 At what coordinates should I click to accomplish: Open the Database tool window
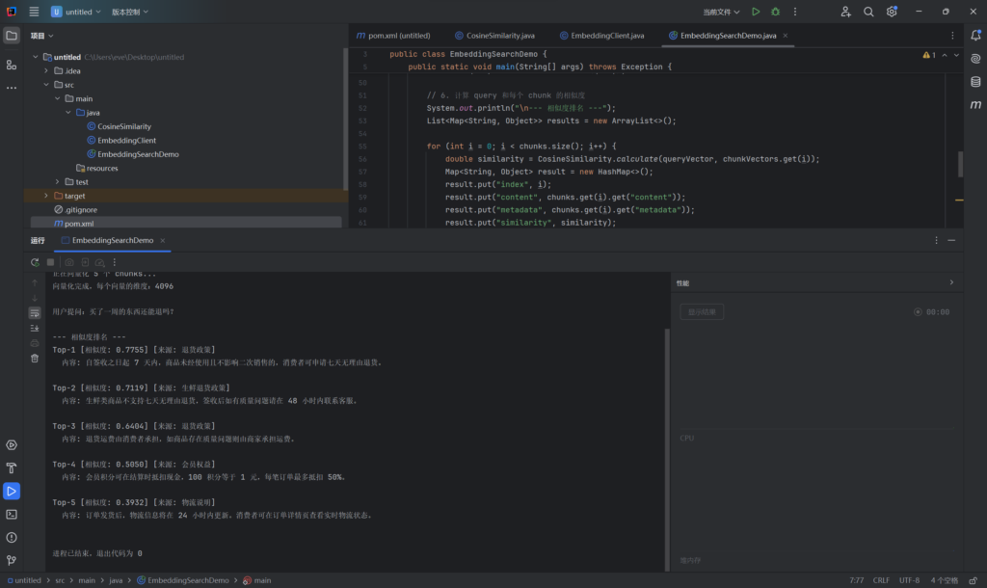(x=975, y=82)
